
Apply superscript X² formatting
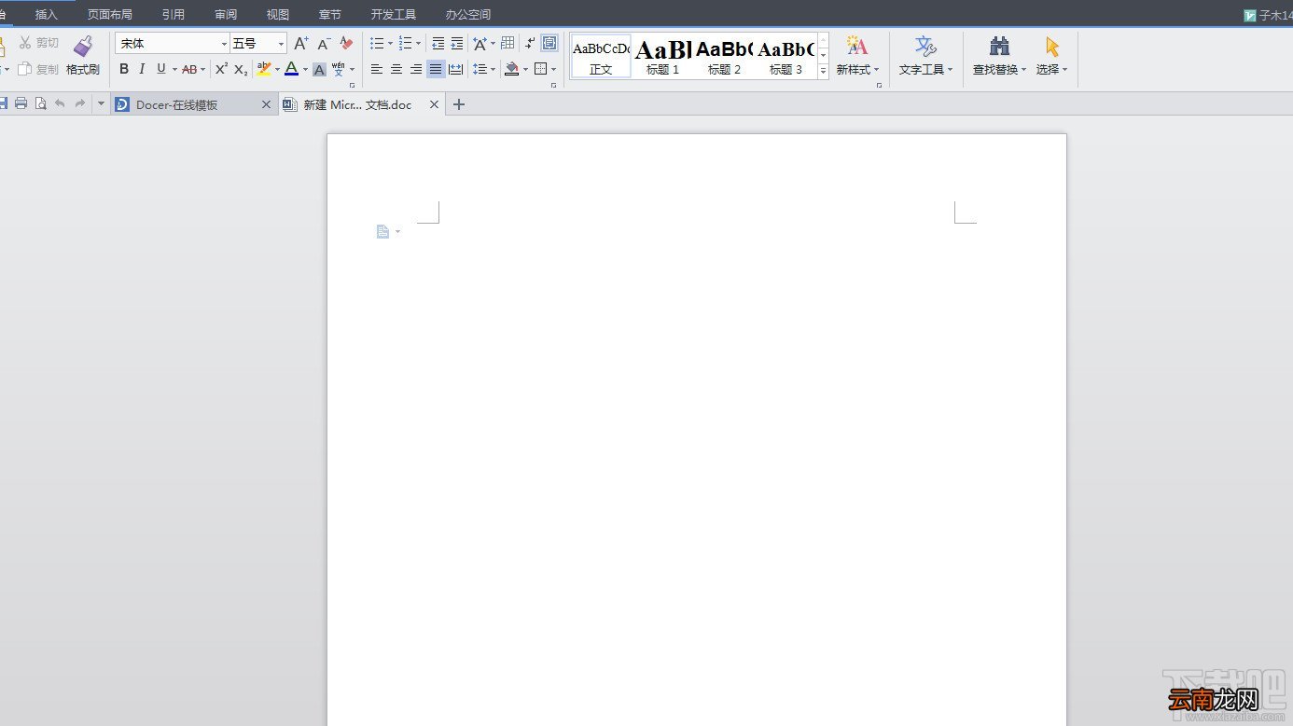(x=221, y=69)
